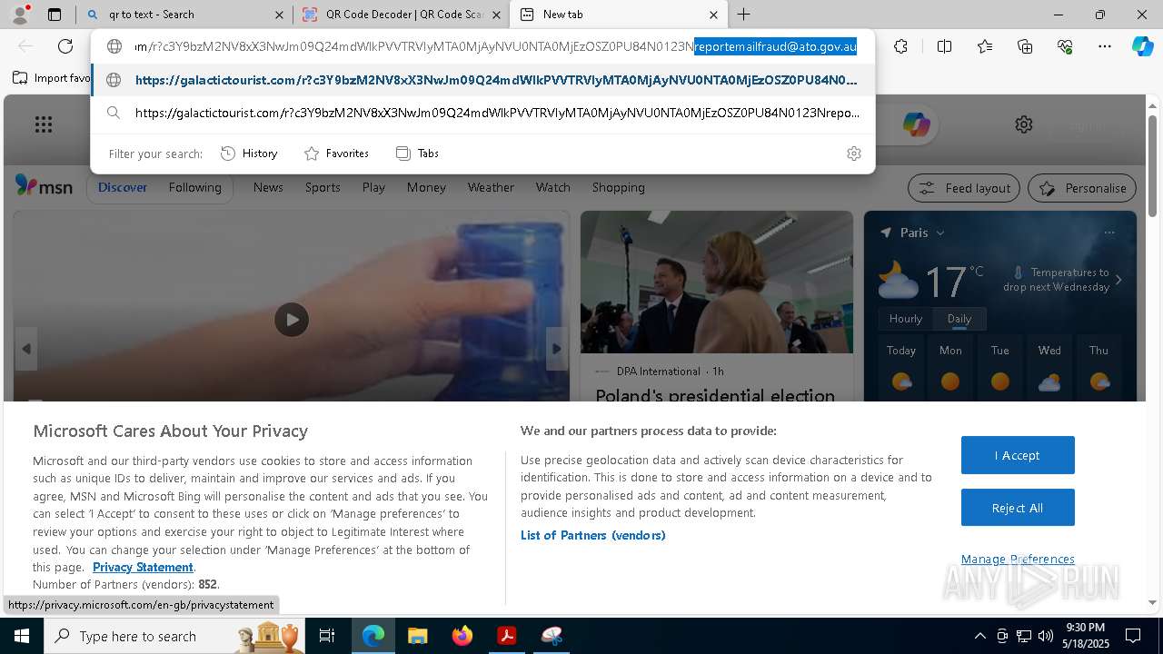This screenshot has height=654, width=1163.
Task: Switch to the 'qr to text - Search' tab
Action: click(181, 15)
